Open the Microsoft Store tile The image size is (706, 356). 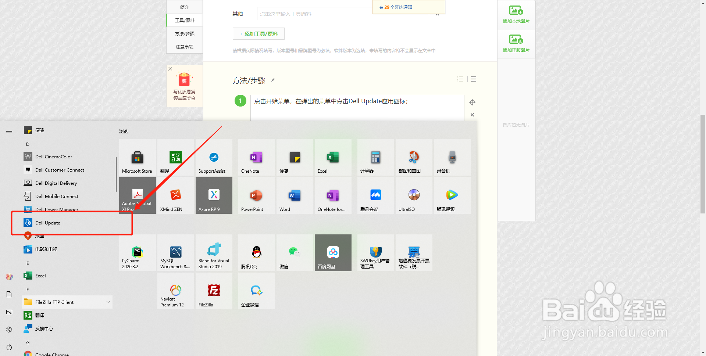(x=138, y=157)
